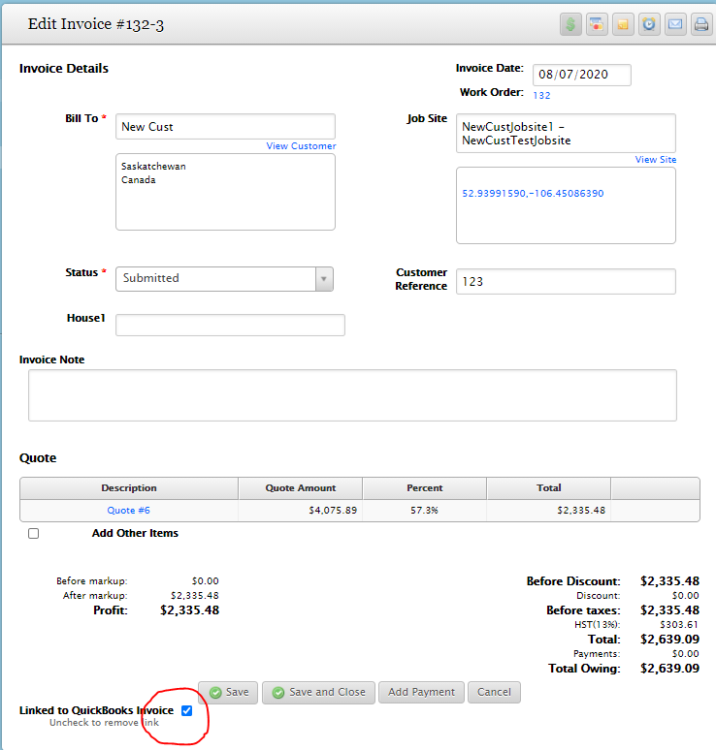Click the Invoice Note text area
The height and width of the screenshot is (750, 716).
click(352, 395)
